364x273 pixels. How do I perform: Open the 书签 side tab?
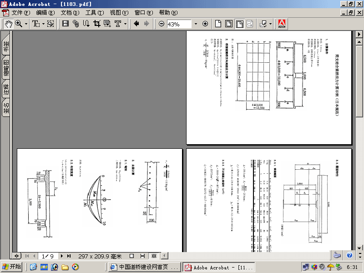[5, 46]
